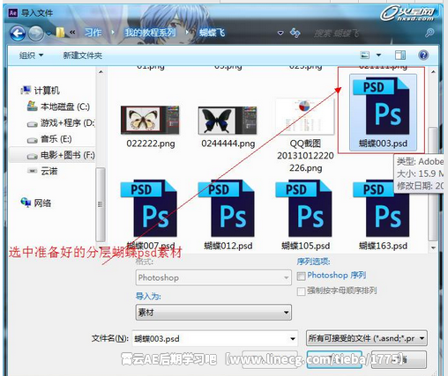Select the 022222.png thumbnail

coord(150,120)
